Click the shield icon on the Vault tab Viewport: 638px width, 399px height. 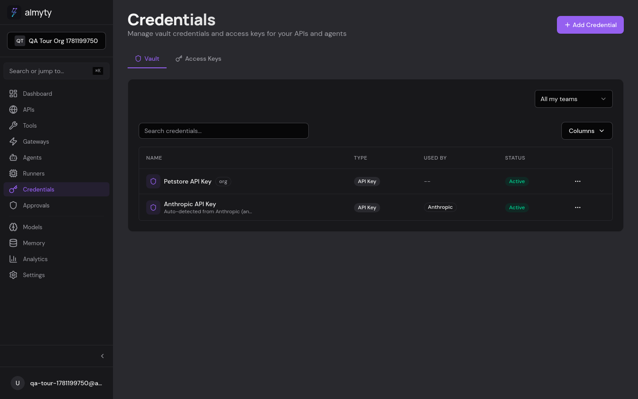[x=138, y=59]
